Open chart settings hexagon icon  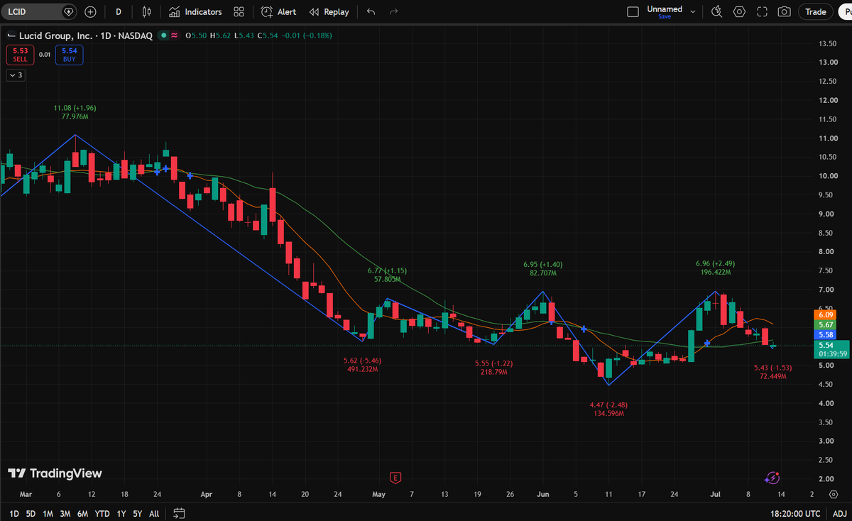740,11
